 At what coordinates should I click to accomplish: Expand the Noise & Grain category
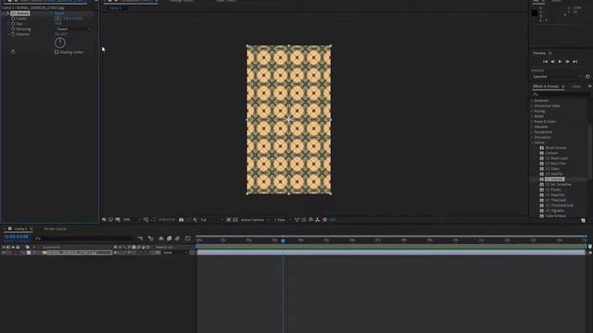pyautogui.click(x=532, y=121)
